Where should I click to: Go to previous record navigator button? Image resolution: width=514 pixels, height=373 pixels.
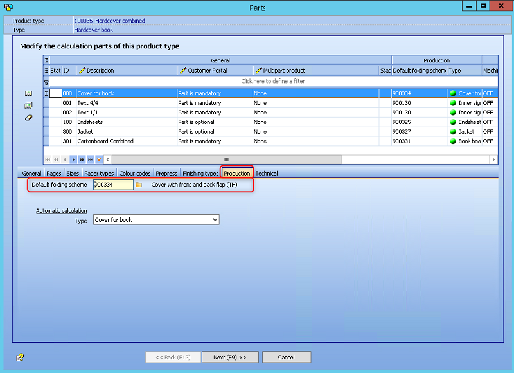[65, 159]
